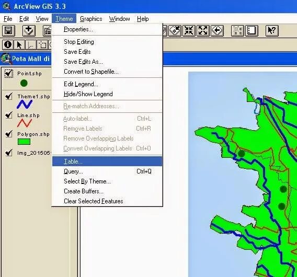
Task: Select the Point.shp theme name
Action: pos(30,74)
